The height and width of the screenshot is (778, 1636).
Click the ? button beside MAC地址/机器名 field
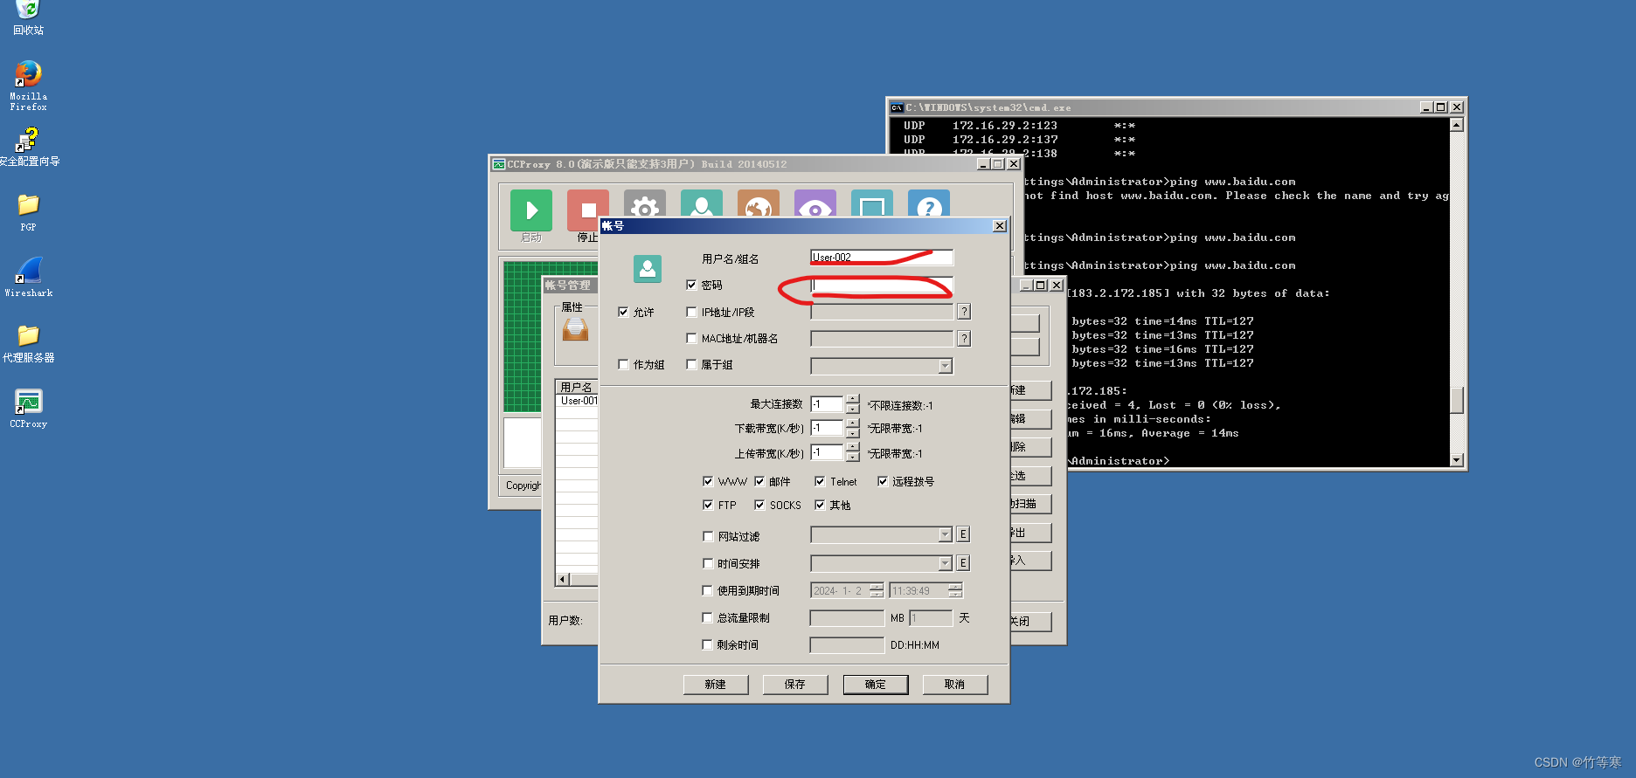[x=964, y=339]
